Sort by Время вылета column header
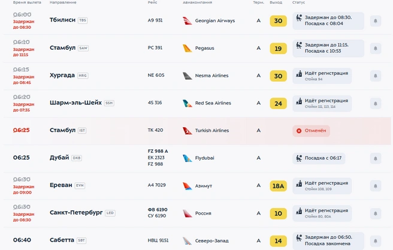Viewport: 393px width, 250px height. pos(27,2)
